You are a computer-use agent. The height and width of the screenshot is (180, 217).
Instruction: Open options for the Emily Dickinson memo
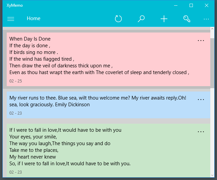point(201,100)
